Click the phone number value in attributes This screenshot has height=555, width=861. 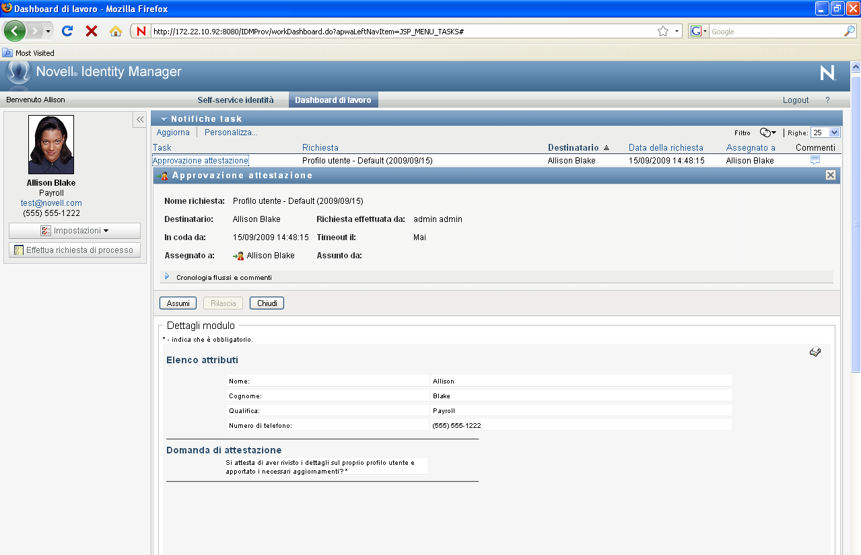[x=581, y=425]
